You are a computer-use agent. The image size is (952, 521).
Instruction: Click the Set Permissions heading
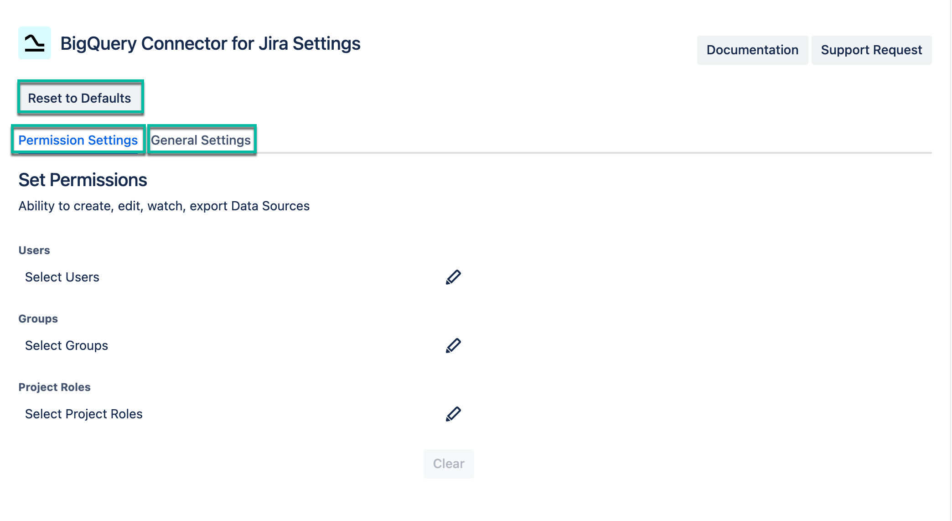82,180
